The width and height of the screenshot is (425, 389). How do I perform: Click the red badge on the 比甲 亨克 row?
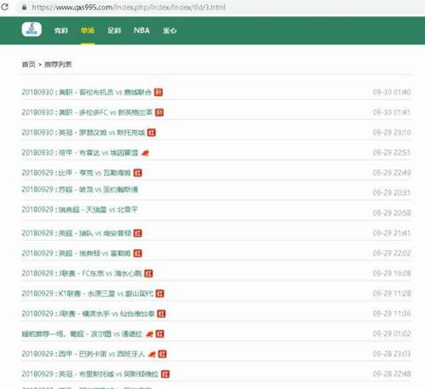click(138, 173)
